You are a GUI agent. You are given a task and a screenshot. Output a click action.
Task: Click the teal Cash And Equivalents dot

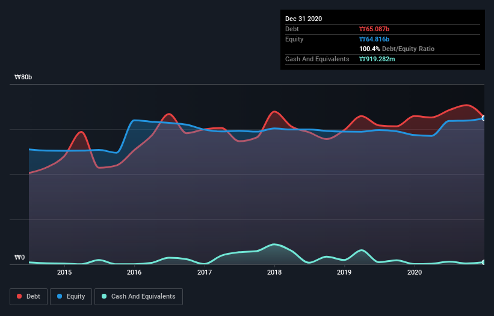(104, 296)
